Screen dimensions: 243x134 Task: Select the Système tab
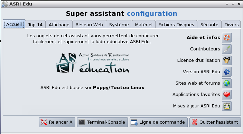click(119, 25)
